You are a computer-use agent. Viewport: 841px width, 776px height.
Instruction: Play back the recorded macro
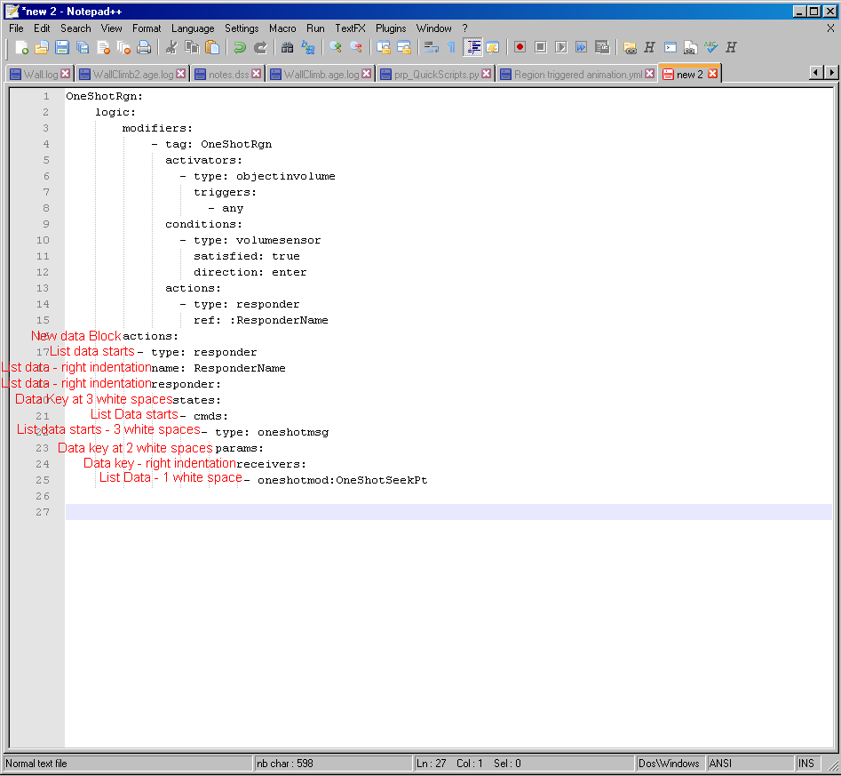561,47
